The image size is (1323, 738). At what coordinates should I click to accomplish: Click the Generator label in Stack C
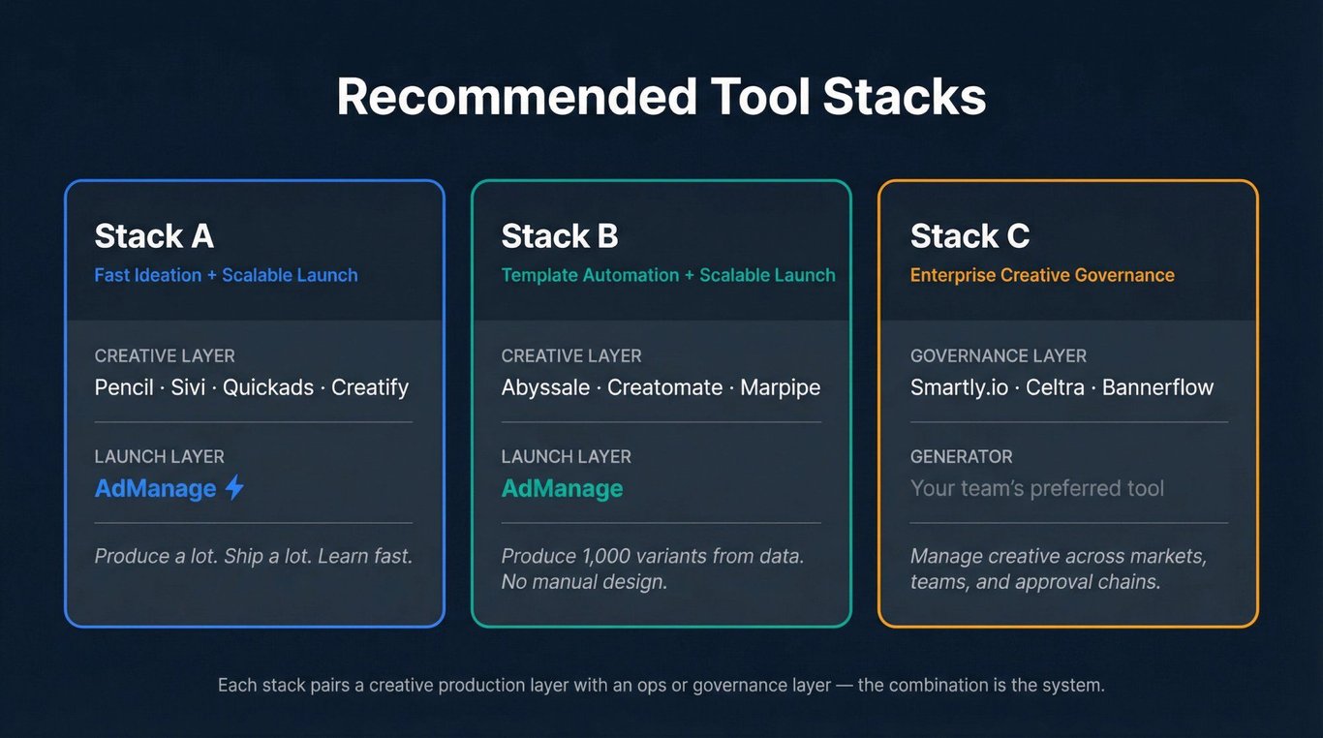pos(961,456)
